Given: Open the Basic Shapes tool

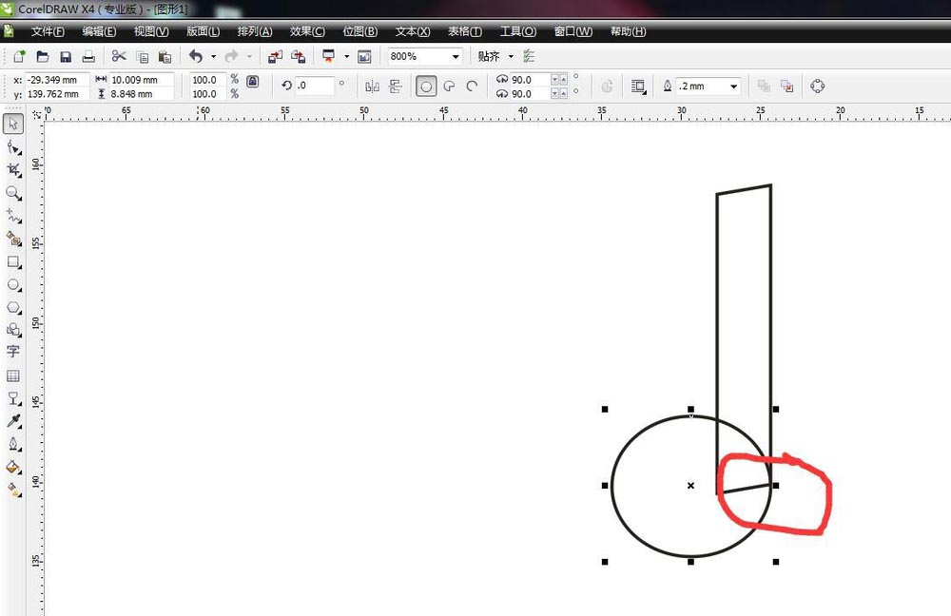Looking at the screenshot, I should pos(13,330).
